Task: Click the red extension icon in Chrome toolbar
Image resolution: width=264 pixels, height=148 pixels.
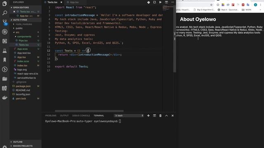Action: pos(233,5)
